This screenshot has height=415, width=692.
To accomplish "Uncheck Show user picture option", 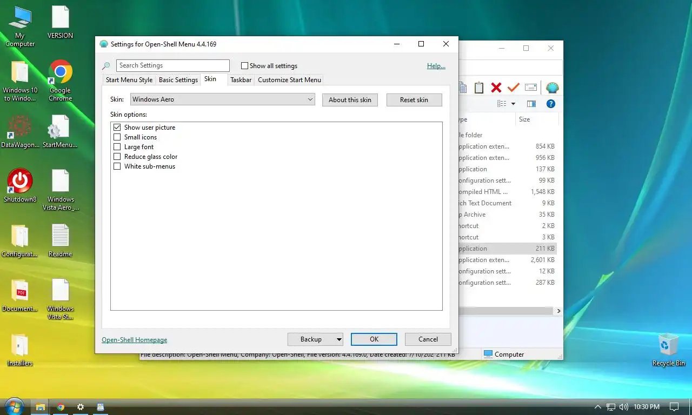I will click(117, 128).
